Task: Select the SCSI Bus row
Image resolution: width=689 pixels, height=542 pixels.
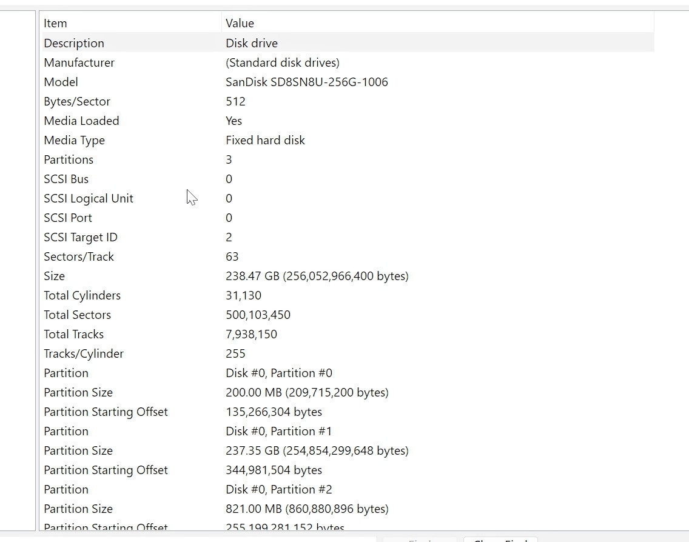Action: [349, 179]
